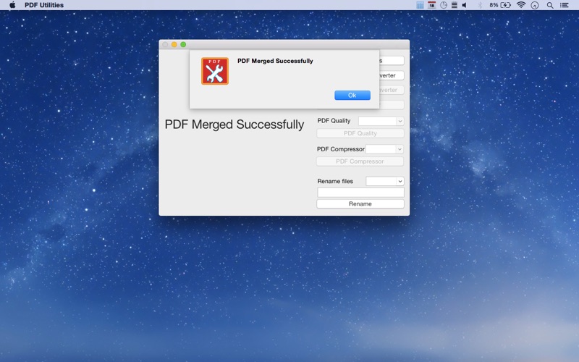579x362 pixels.
Task: Click the 'PDF Quality' label text
Action: [x=334, y=121]
